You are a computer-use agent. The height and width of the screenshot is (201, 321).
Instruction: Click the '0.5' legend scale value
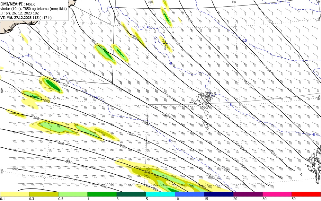click(61, 199)
